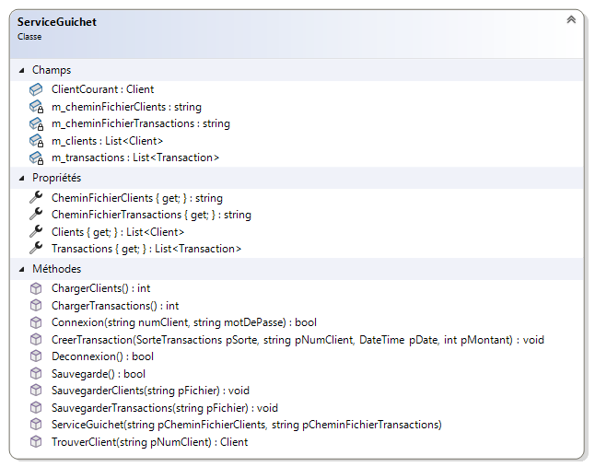The image size is (595, 467).
Task: Click the Connexion method cube icon
Action: [36, 322]
